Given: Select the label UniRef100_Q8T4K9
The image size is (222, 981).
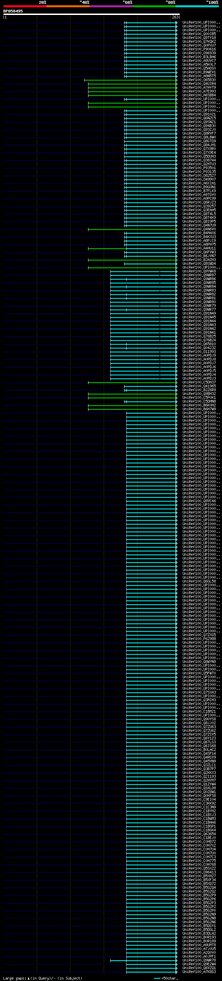Looking at the screenshot, I should tap(199, 217).
